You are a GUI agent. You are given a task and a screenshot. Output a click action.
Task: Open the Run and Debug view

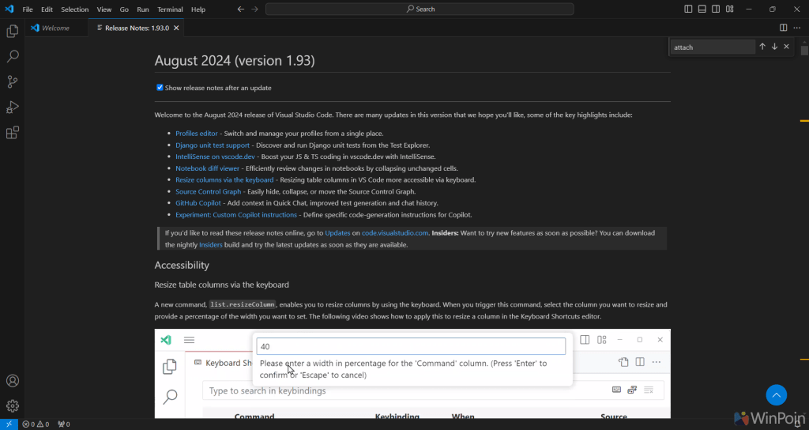13,107
